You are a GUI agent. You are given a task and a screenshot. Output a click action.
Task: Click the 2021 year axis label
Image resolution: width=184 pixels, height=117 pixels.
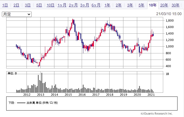pyautogui.click(x=151, y=95)
